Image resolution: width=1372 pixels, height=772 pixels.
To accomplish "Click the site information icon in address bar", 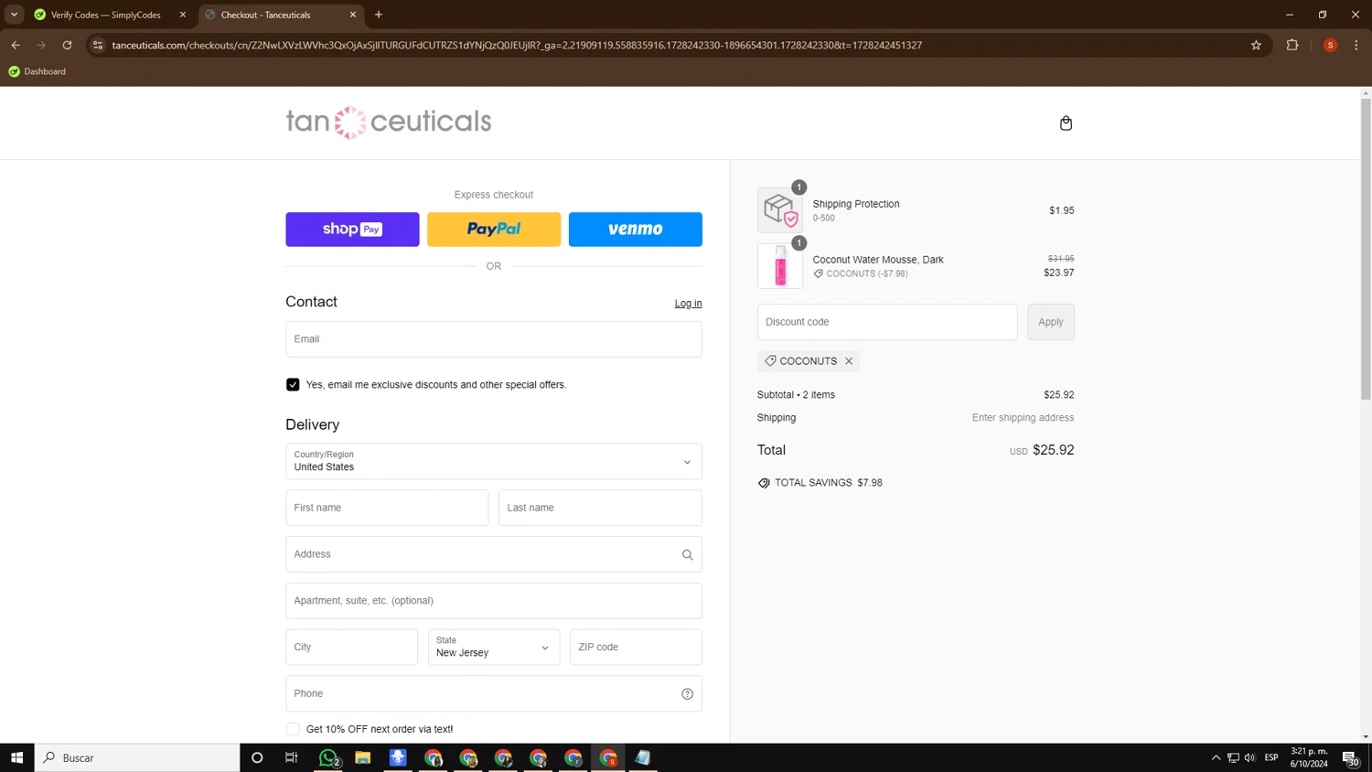I will [98, 45].
